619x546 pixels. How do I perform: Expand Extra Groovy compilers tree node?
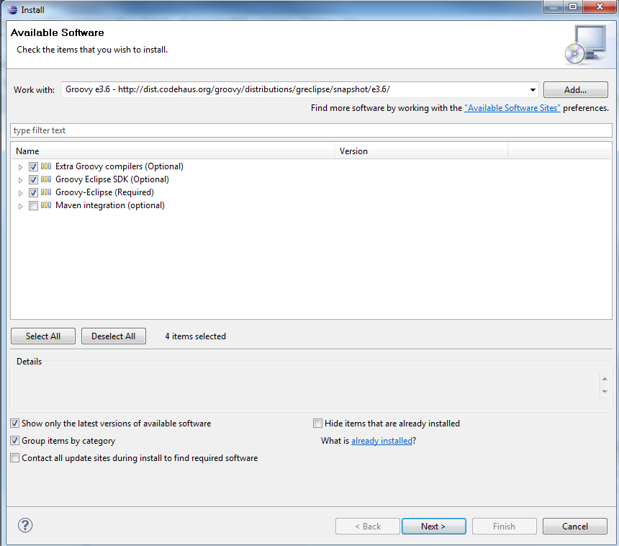click(x=21, y=167)
